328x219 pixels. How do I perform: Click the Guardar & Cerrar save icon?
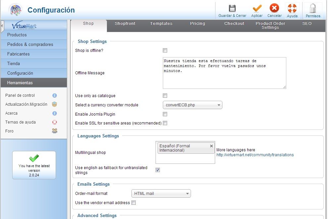click(x=232, y=8)
